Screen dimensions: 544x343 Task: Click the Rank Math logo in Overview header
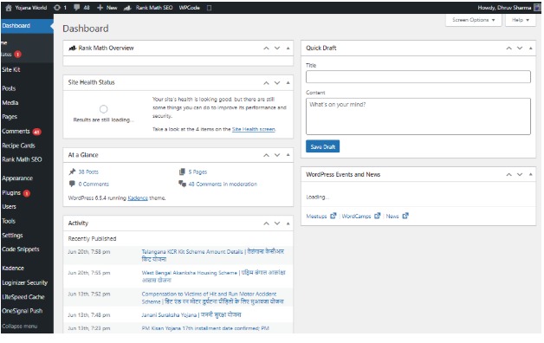[73, 48]
